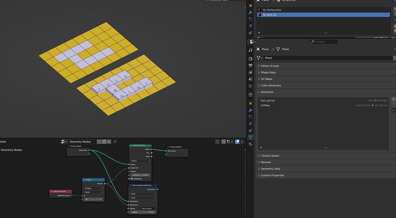Open Object tab in upper properties panel
This screenshot has width=396, height=218.
(x=251, y=5)
